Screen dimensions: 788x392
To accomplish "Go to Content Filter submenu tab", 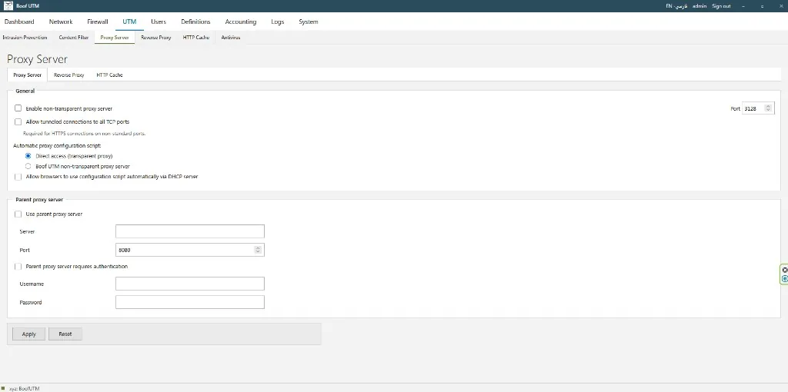I will [73, 38].
